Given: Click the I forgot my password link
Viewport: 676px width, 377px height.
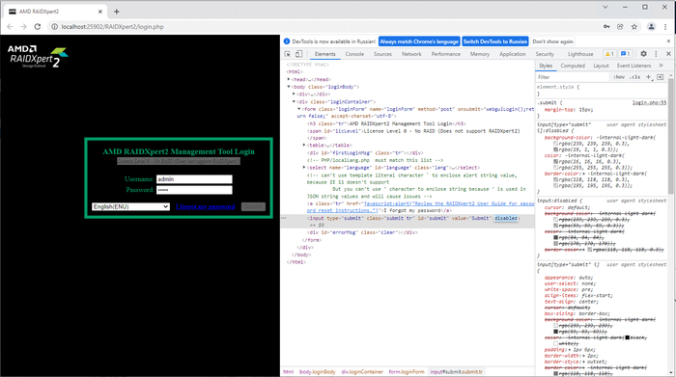Looking at the screenshot, I should (205, 206).
